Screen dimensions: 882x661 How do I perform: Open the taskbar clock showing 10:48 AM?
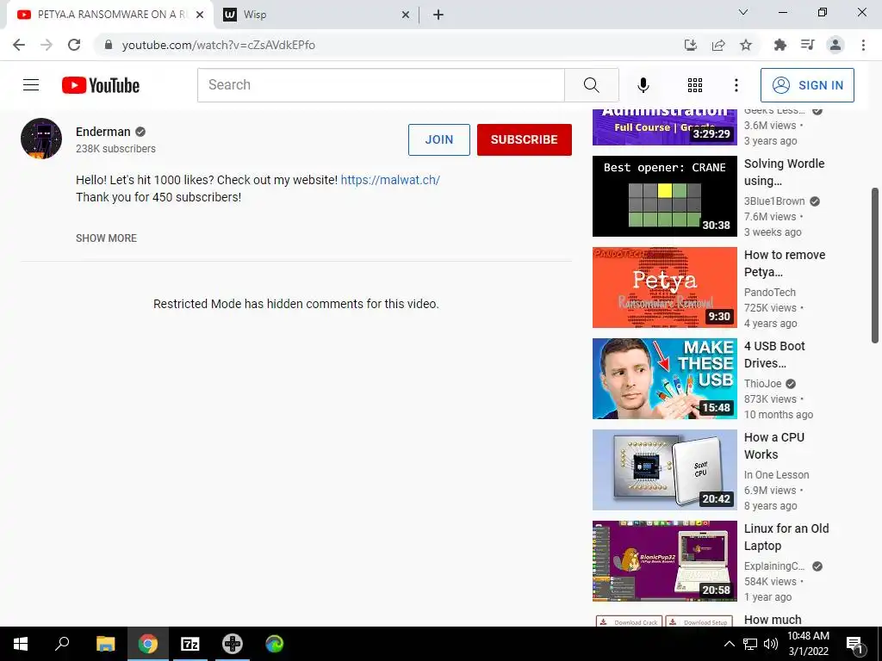tap(808, 644)
